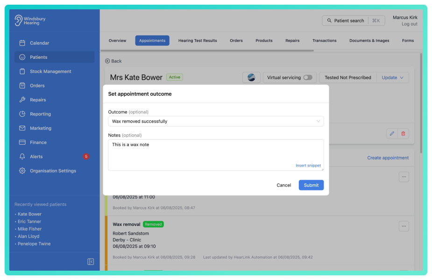Click the Orders bag icon in sidebar
Viewport: 432px width, 280px height.
coord(22,85)
